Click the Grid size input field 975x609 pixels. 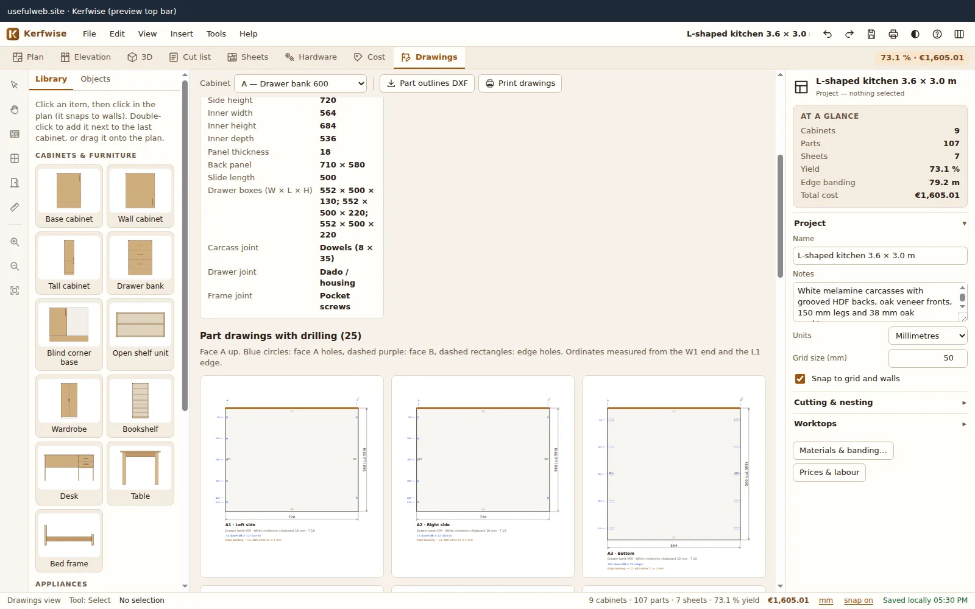[927, 358]
